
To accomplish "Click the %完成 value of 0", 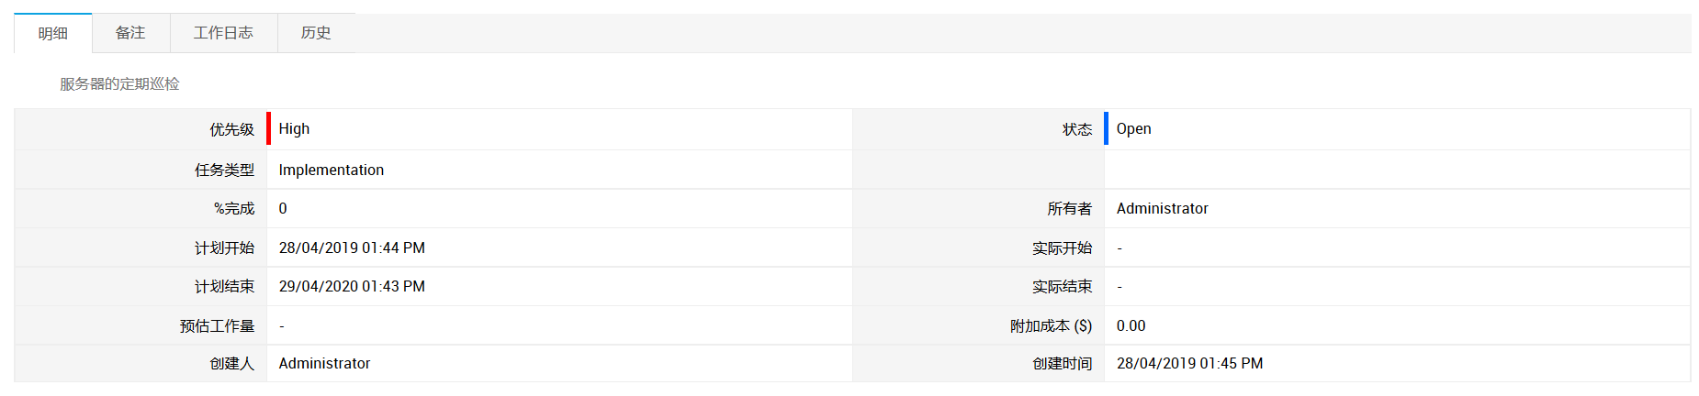I will point(283,209).
